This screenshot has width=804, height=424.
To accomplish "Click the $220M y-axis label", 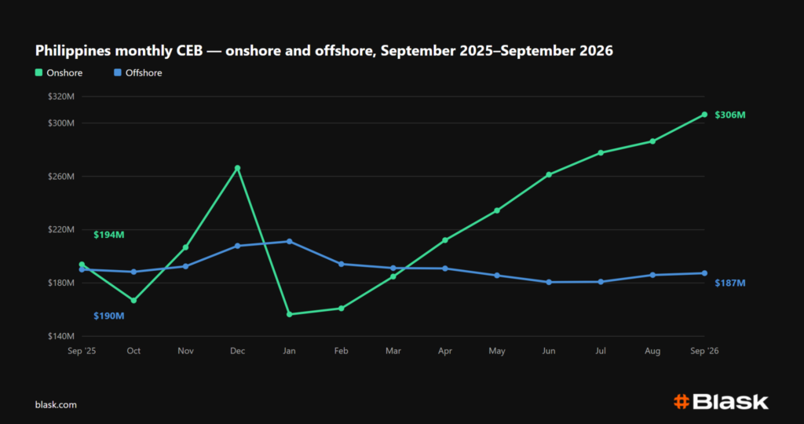I will 63,230.
